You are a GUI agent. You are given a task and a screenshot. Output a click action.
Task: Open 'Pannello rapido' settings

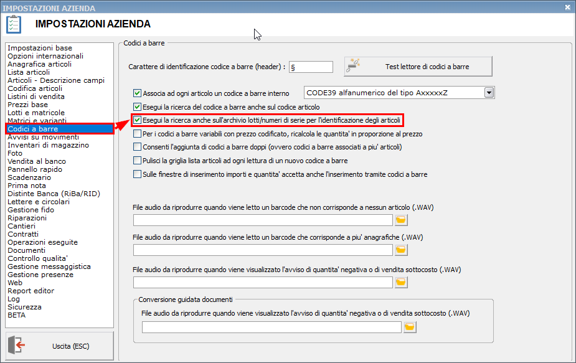coord(35,169)
